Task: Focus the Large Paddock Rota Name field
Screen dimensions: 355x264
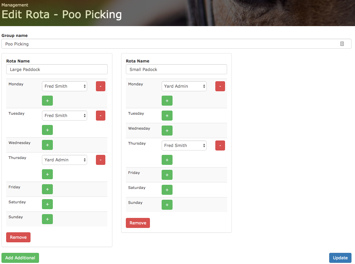Action: [x=57, y=69]
